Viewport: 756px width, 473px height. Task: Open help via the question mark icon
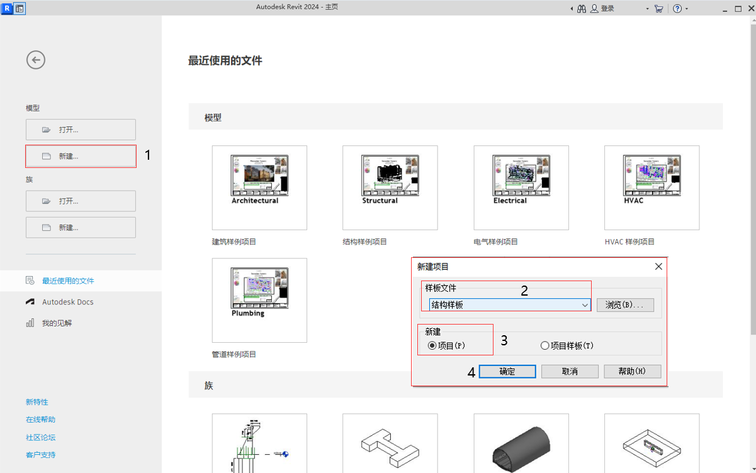point(677,9)
